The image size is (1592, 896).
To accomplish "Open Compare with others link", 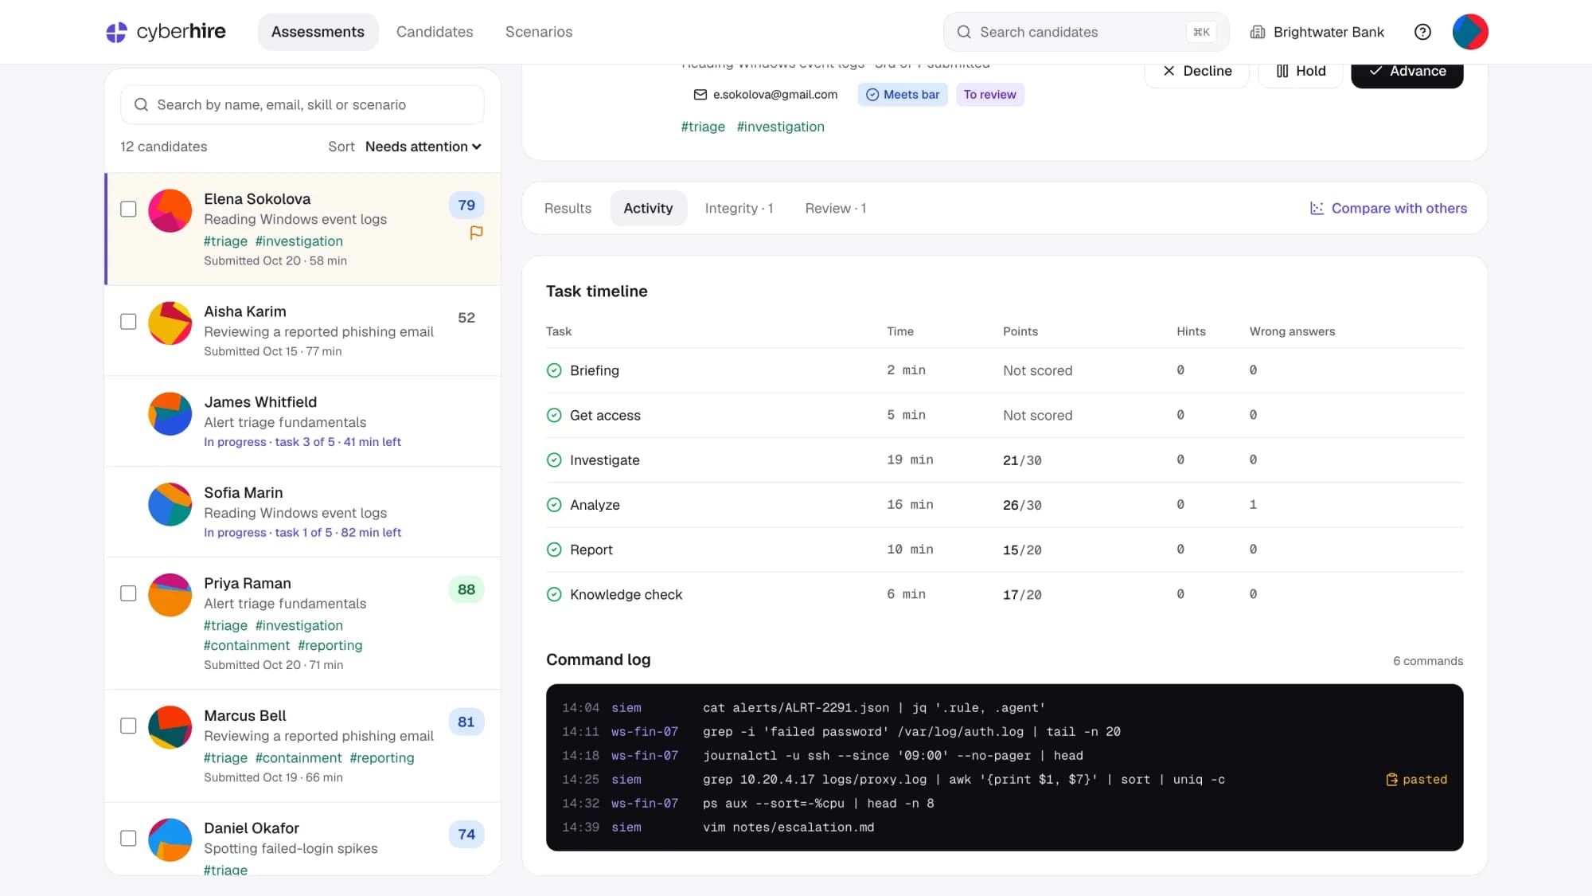I will 1389,208.
